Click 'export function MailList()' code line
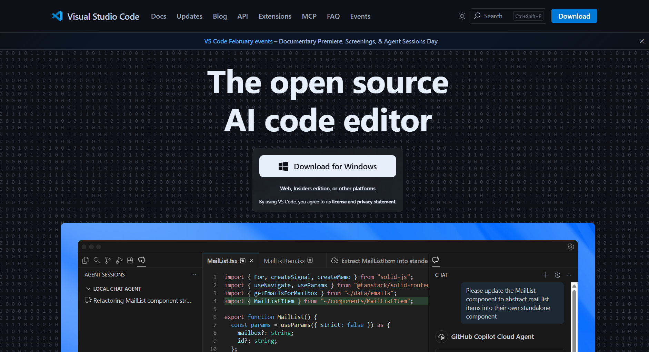Screen dimensions: 649x352 pos(271,317)
